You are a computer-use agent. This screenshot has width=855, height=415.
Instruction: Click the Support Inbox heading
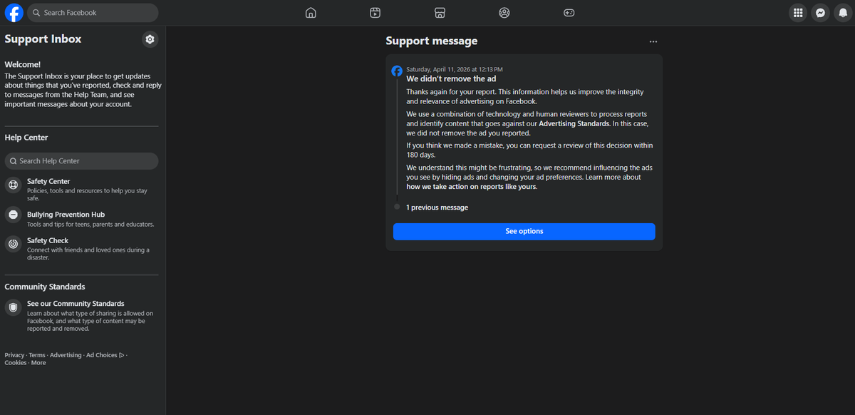coord(43,39)
